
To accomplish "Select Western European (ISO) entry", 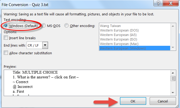I will click(x=119, y=39).
